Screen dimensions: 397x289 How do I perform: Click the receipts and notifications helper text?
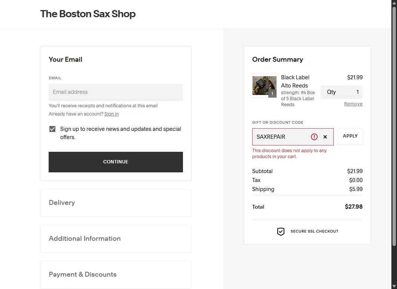[x=103, y=106]
